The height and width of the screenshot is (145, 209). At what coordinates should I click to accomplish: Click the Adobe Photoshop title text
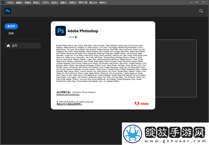coord(83,31)
